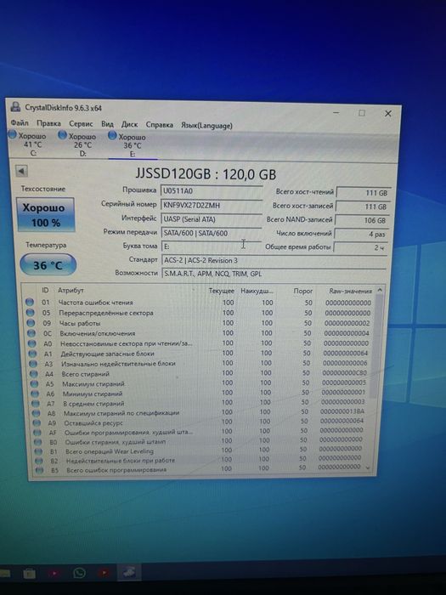This screenshot has height=595, width=446.
Task: Click the previous disk arrow button
Action: click(x=21, y=171)
